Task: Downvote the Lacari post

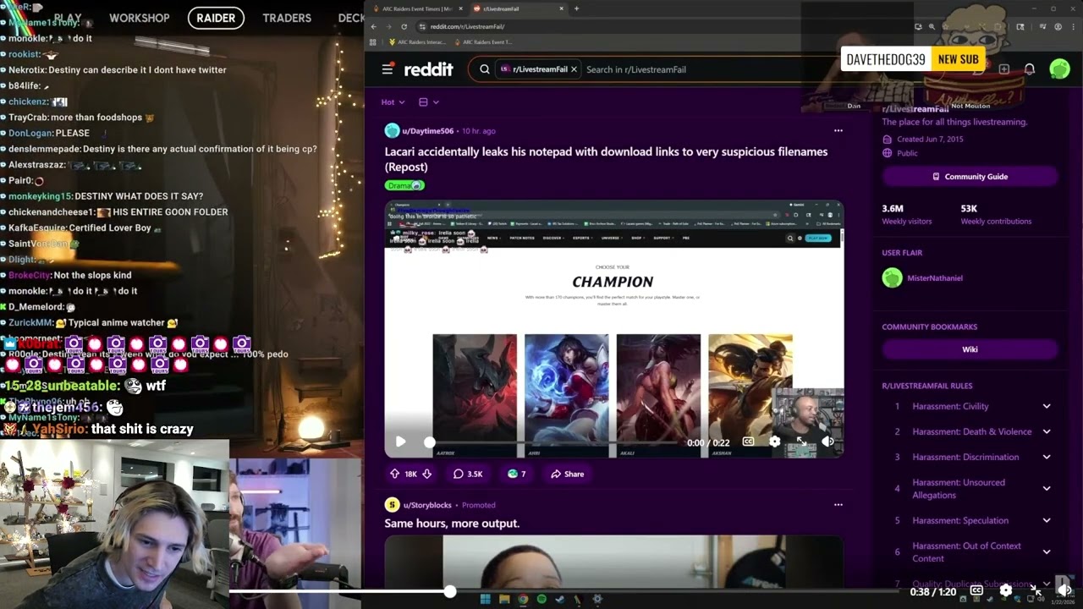Action: coord(427,474)
